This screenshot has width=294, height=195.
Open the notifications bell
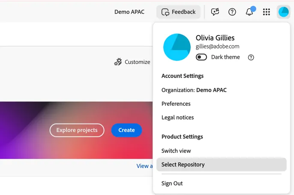[250, 12]
